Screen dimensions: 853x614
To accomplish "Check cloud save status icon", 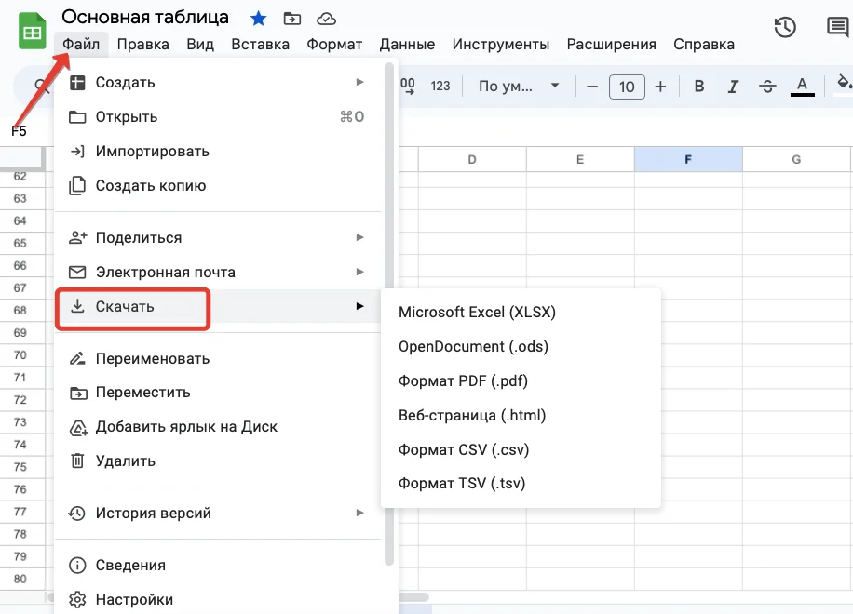I will coord(326,18).
